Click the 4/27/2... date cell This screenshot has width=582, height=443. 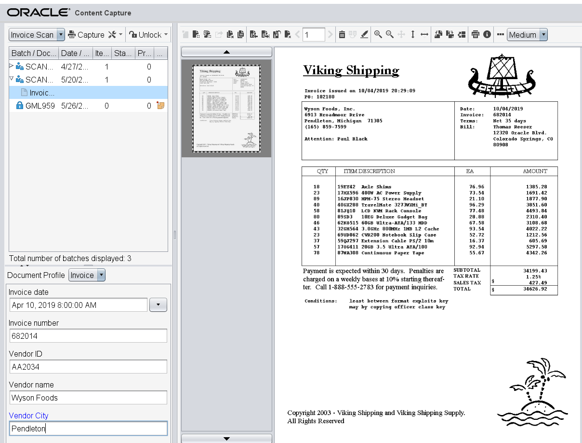[75, 67]
